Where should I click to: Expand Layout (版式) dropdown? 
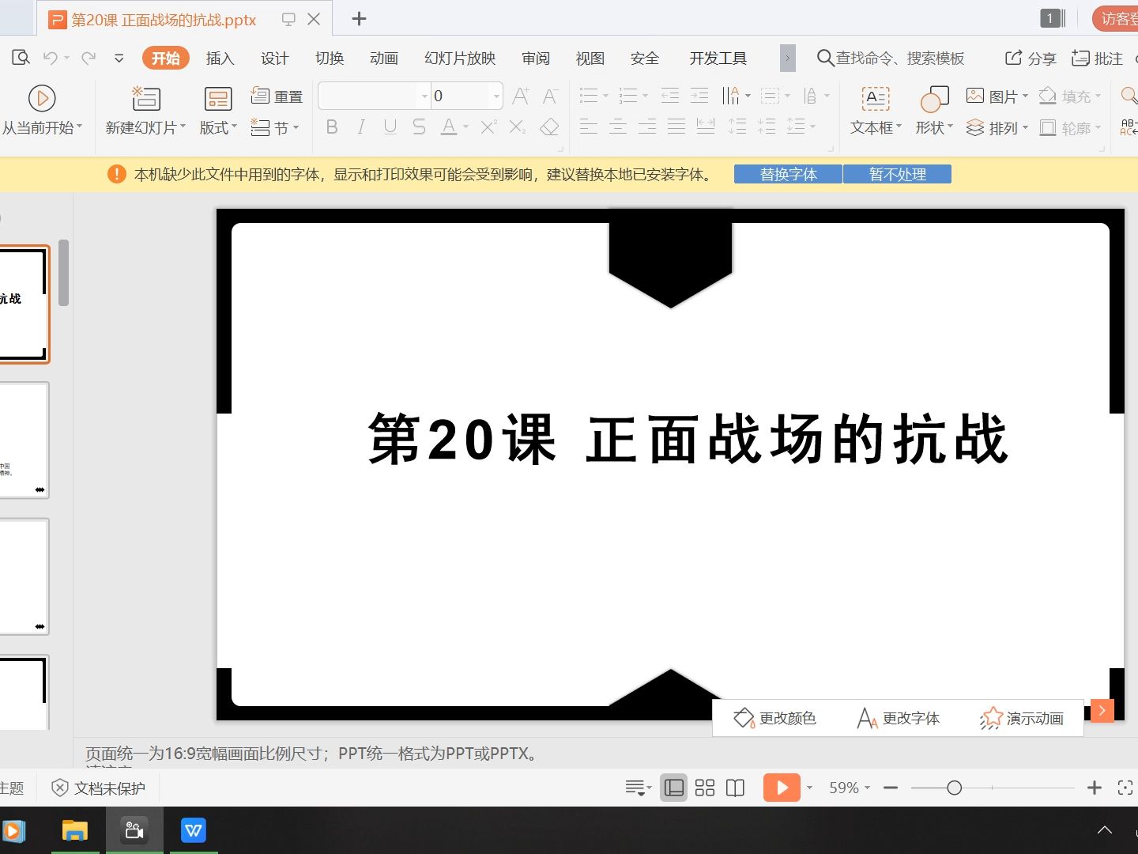coord(218,127)
